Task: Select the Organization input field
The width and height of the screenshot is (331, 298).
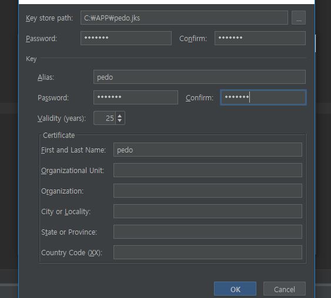Action: pos(208,191)
